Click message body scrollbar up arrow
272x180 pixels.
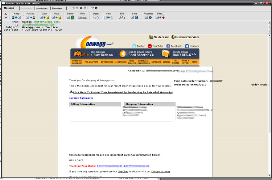pyautogui.click(x=269, y=36)
